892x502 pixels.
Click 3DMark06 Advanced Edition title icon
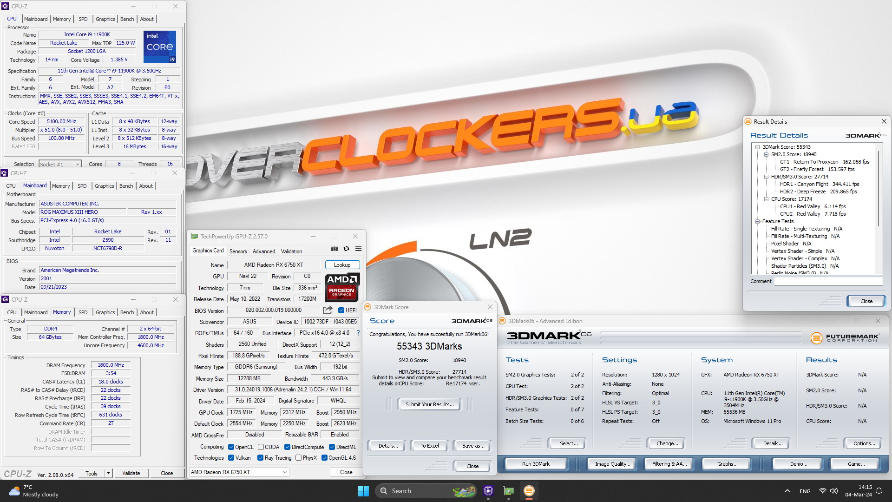[x=502, y=321]
